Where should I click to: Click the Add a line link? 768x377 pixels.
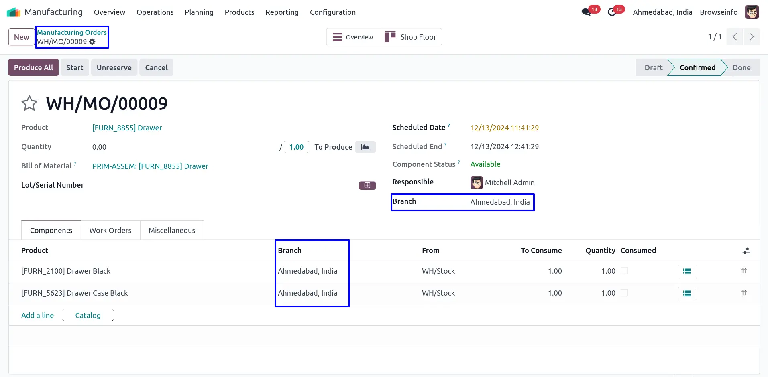pyautogui.click(x=37, y=316)
